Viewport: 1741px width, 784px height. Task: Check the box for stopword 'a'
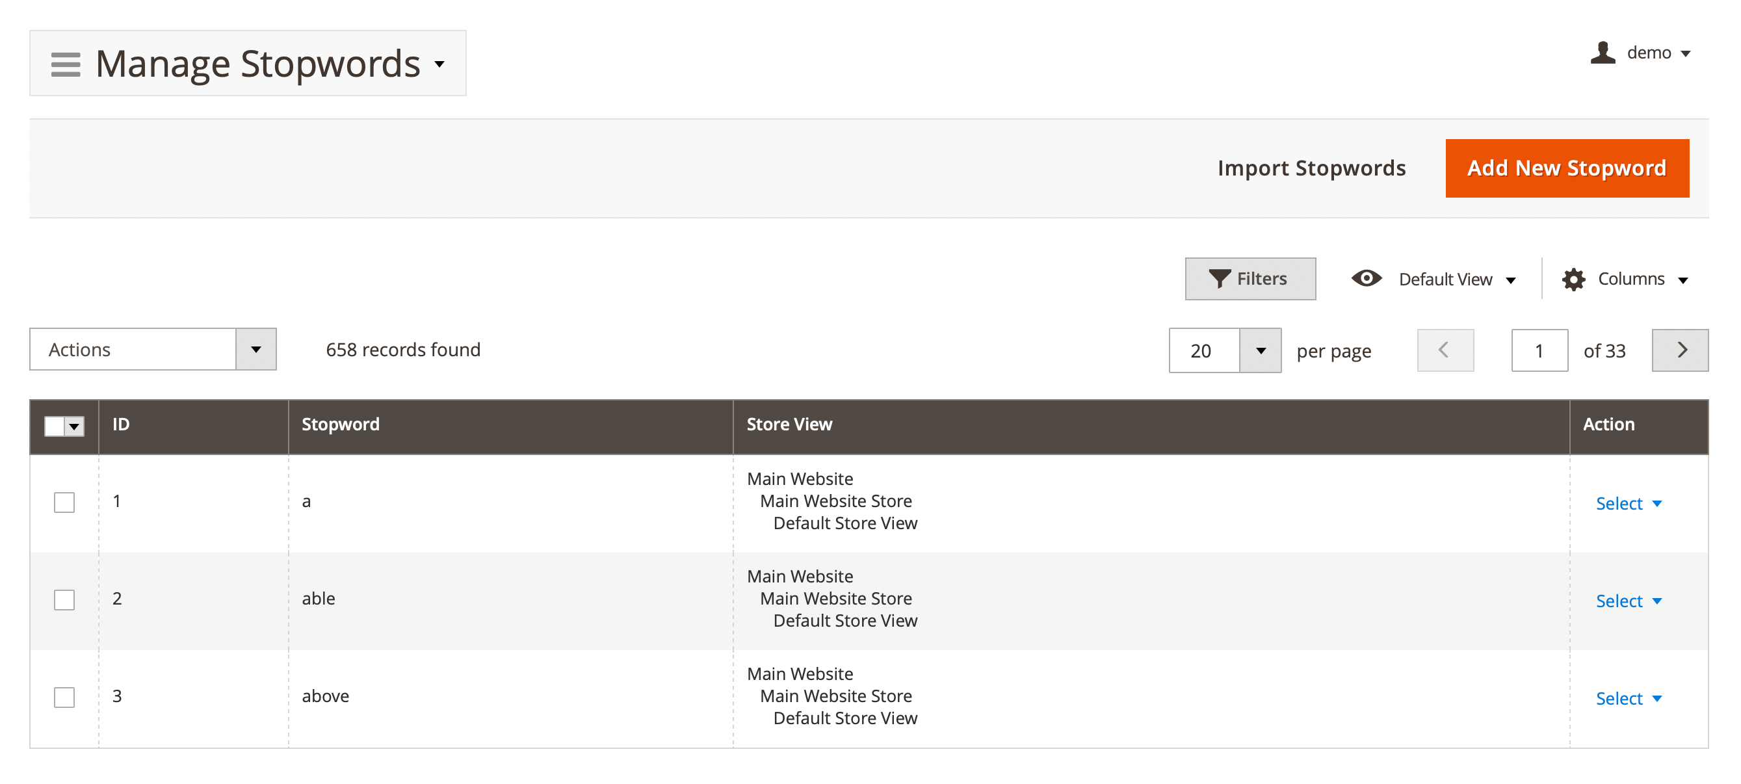click(x=64, y=502)
